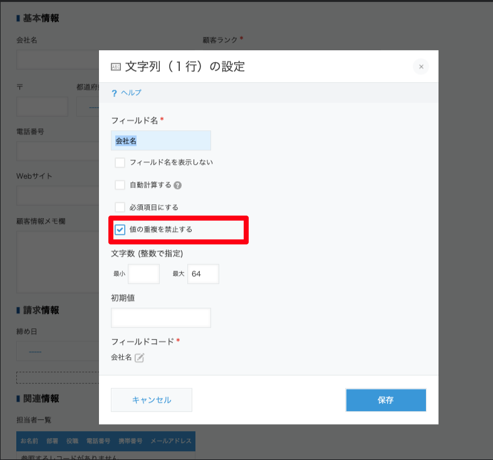
Task: Toggle the 自動計算する checkbox
Action: (120, 185)
